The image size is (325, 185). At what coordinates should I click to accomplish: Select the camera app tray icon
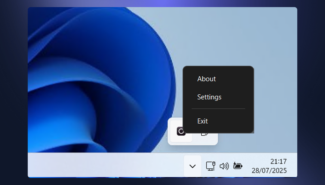click(x=180, y=131)
